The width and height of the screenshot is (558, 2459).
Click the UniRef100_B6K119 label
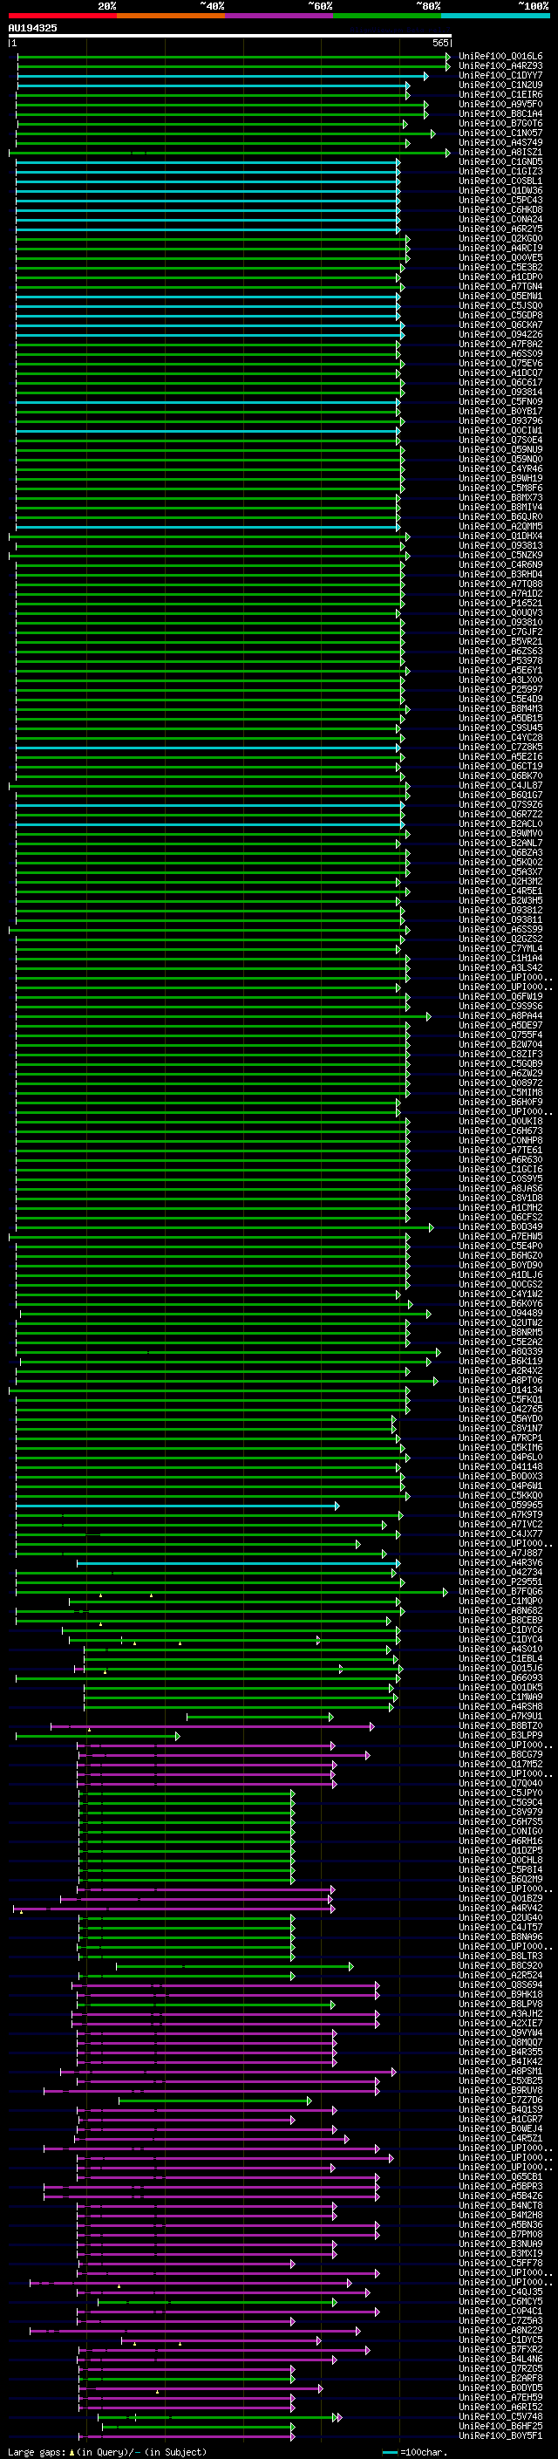tap(500, 1362)
